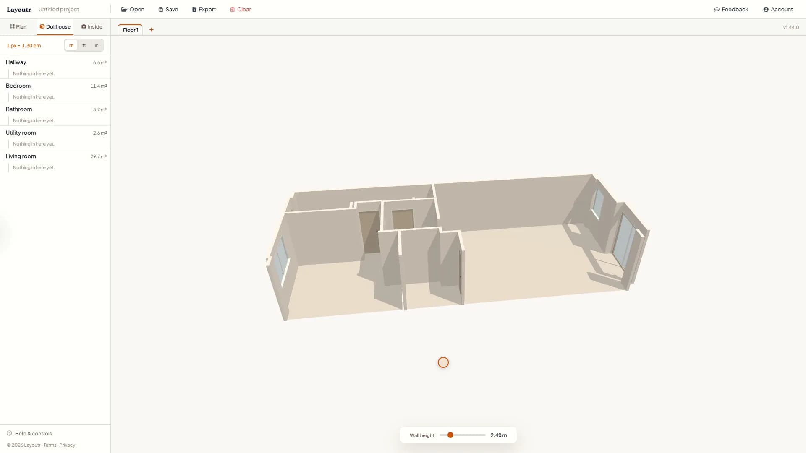Click the Account person icon
Image resolution: width=806 pixels, height=453 pixels.
[766, 9]
